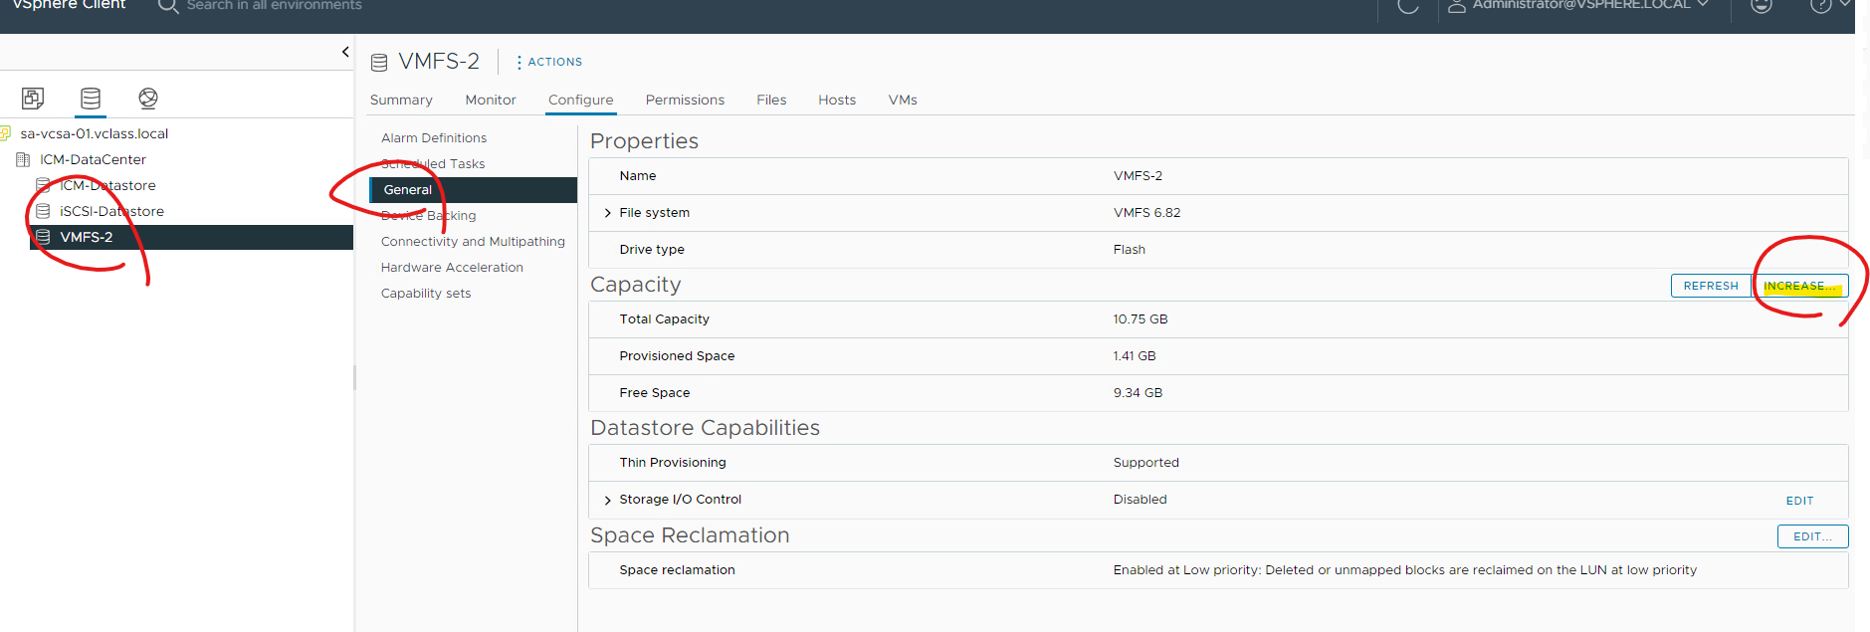Switch to the Monitor tab
Image resolution: width=1870 pixels, height=632 pixels.
tap(491, 100)
